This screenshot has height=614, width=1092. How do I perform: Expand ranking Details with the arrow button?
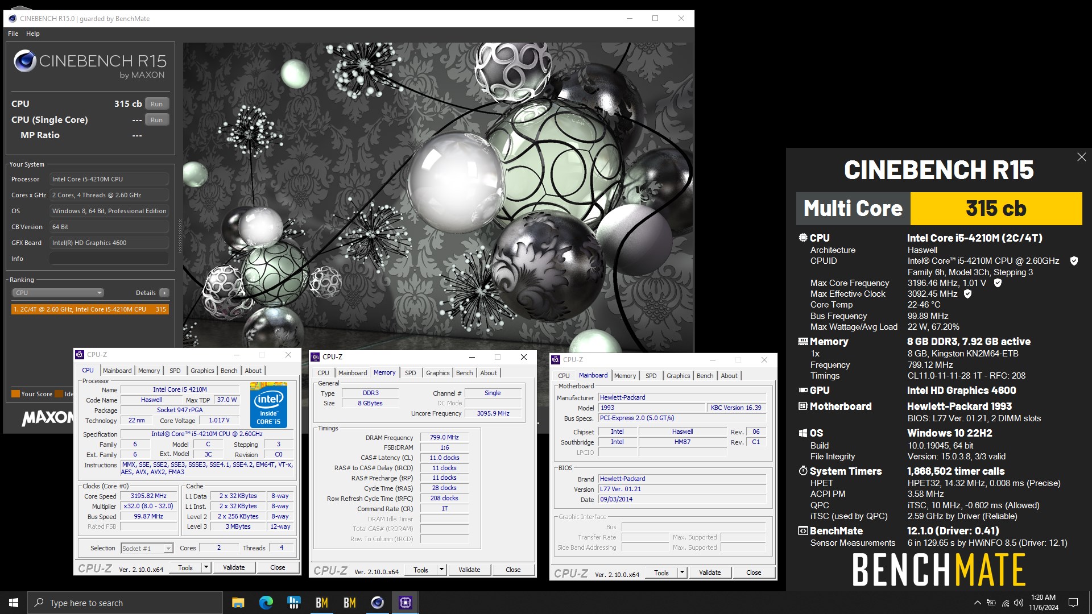click(x=164, y=293)
